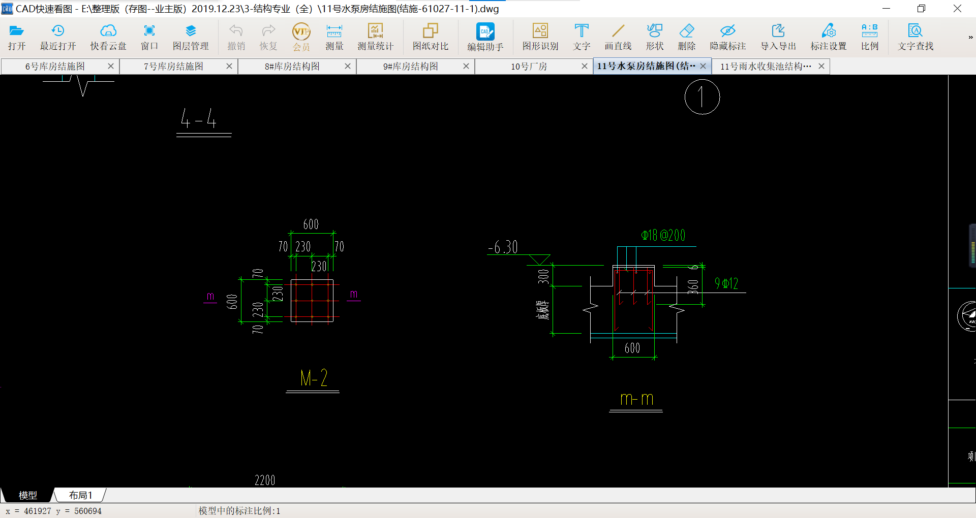
Task: Click the 9Φ12 rebar annotation
Action: pos(726,283)
